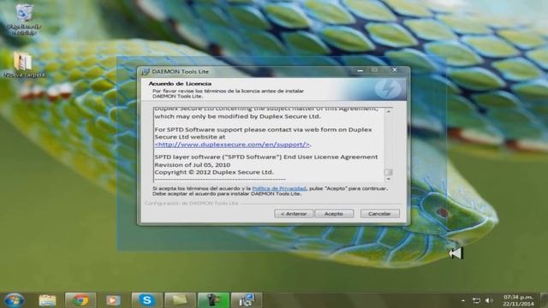Go back with the Anterior button
Screen dimensions: 548x308
pyautogui.click(x=294, y=213)
